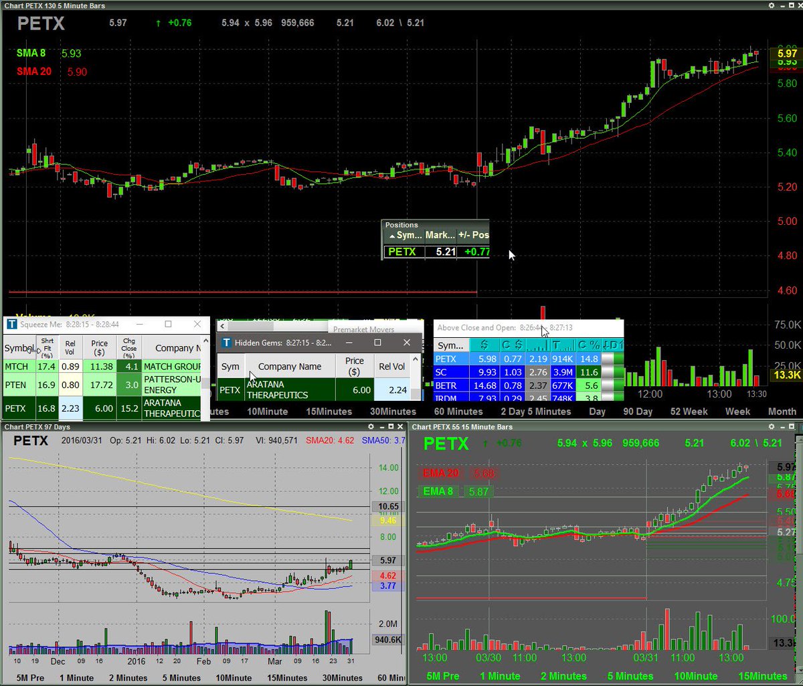
Task: Select PETX row in Above Close and Open
Action: (x=529, y=359)
